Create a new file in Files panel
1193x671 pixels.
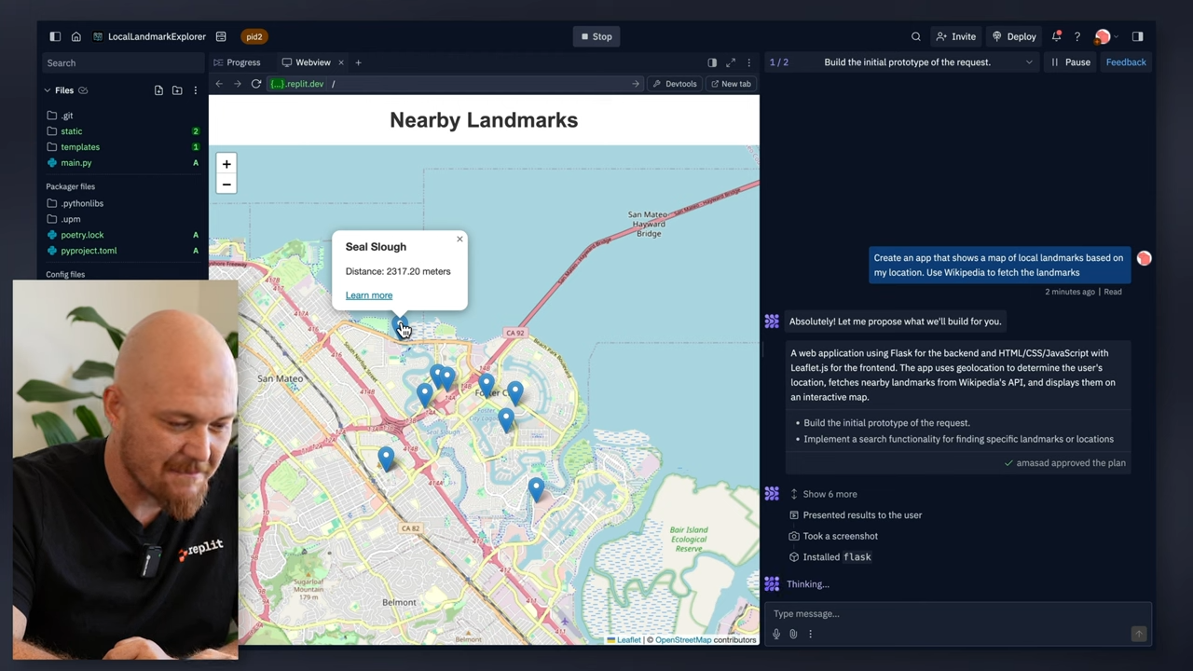tap(158, 90)
